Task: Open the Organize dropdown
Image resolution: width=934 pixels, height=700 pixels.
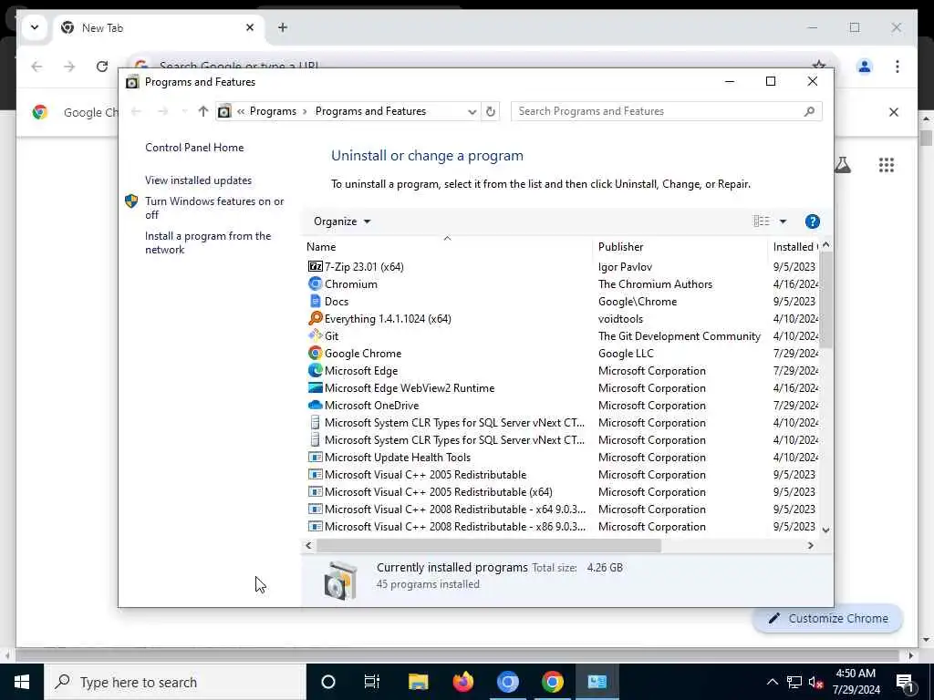Action: click(x=341, y=221)
